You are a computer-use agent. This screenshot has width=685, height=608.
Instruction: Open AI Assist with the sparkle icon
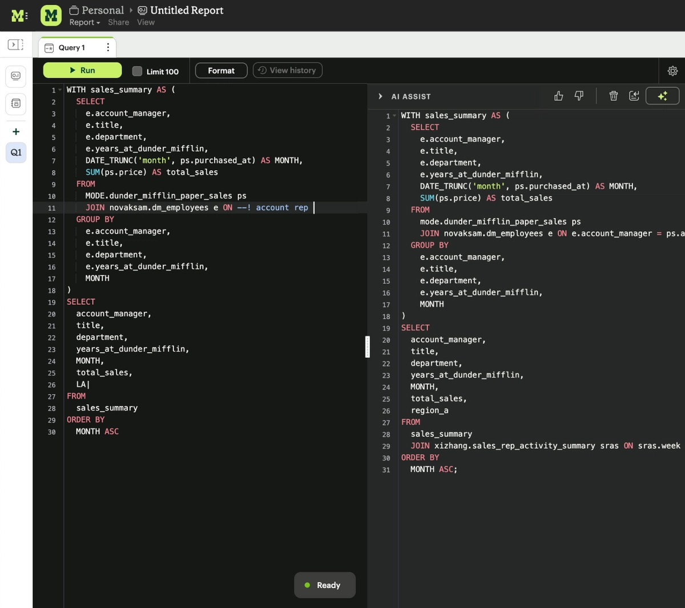click(x=662, y=95)
